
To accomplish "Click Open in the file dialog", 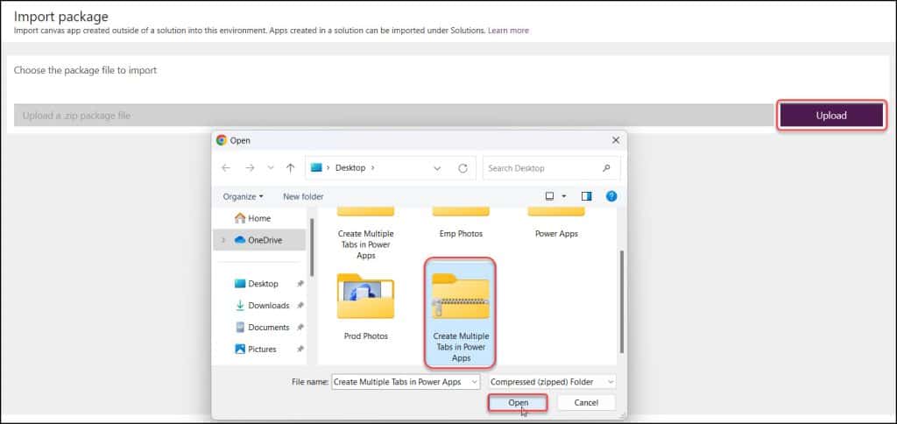I will (518, 403).
